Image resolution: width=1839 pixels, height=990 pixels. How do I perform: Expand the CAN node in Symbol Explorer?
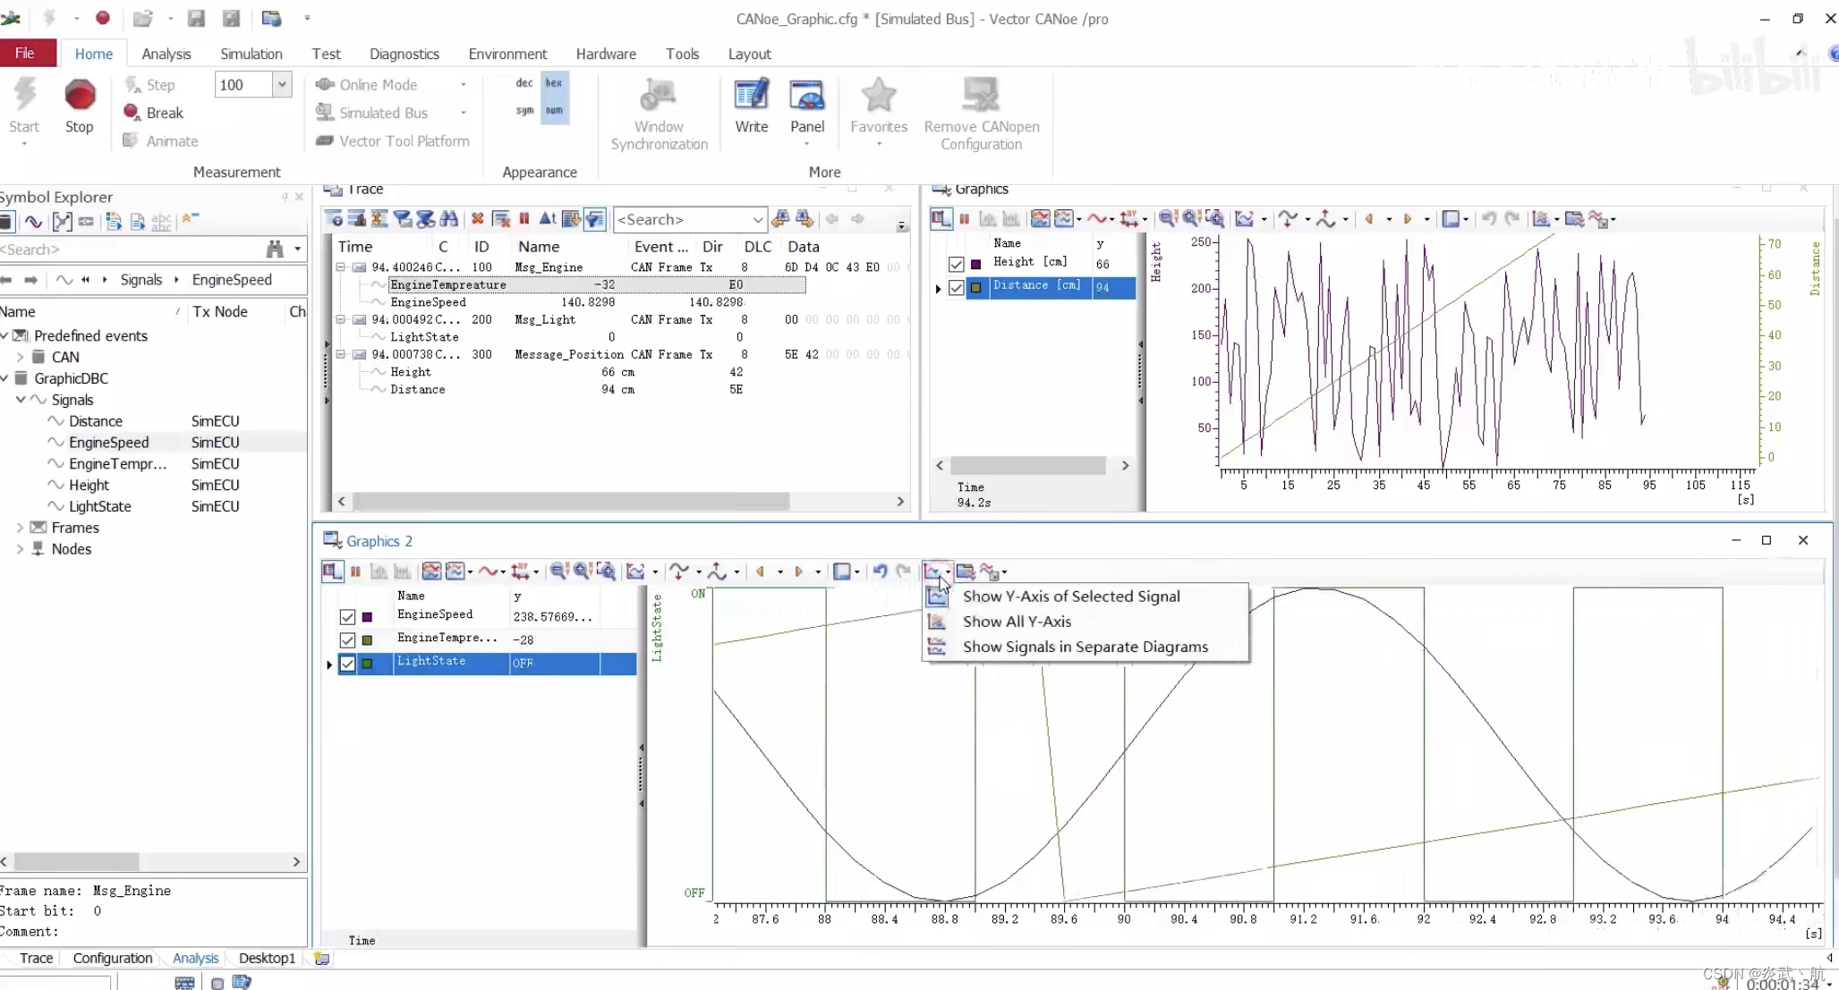point(20,357)
